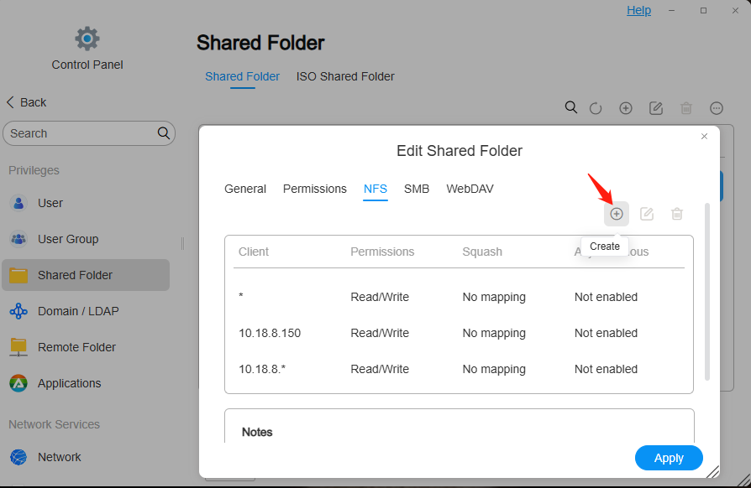Switch to the Permissions tab
Image resolution: width=751 pixels, height=488 pixels.
315,189
